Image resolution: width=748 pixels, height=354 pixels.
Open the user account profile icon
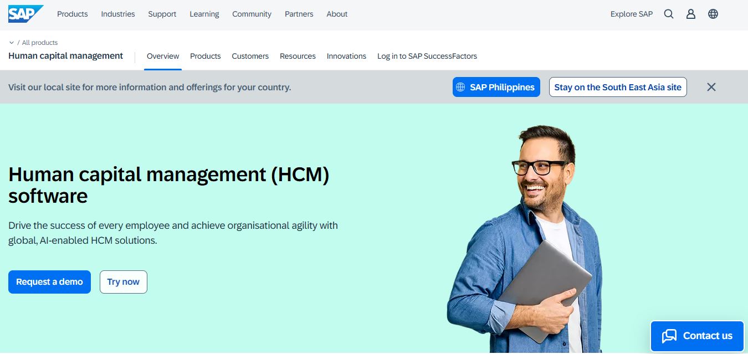point(691,14)
